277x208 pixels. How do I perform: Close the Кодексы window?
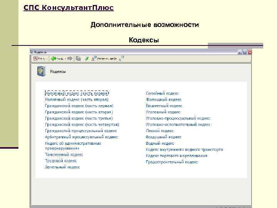pyautogui.click(x=250, y=52)
